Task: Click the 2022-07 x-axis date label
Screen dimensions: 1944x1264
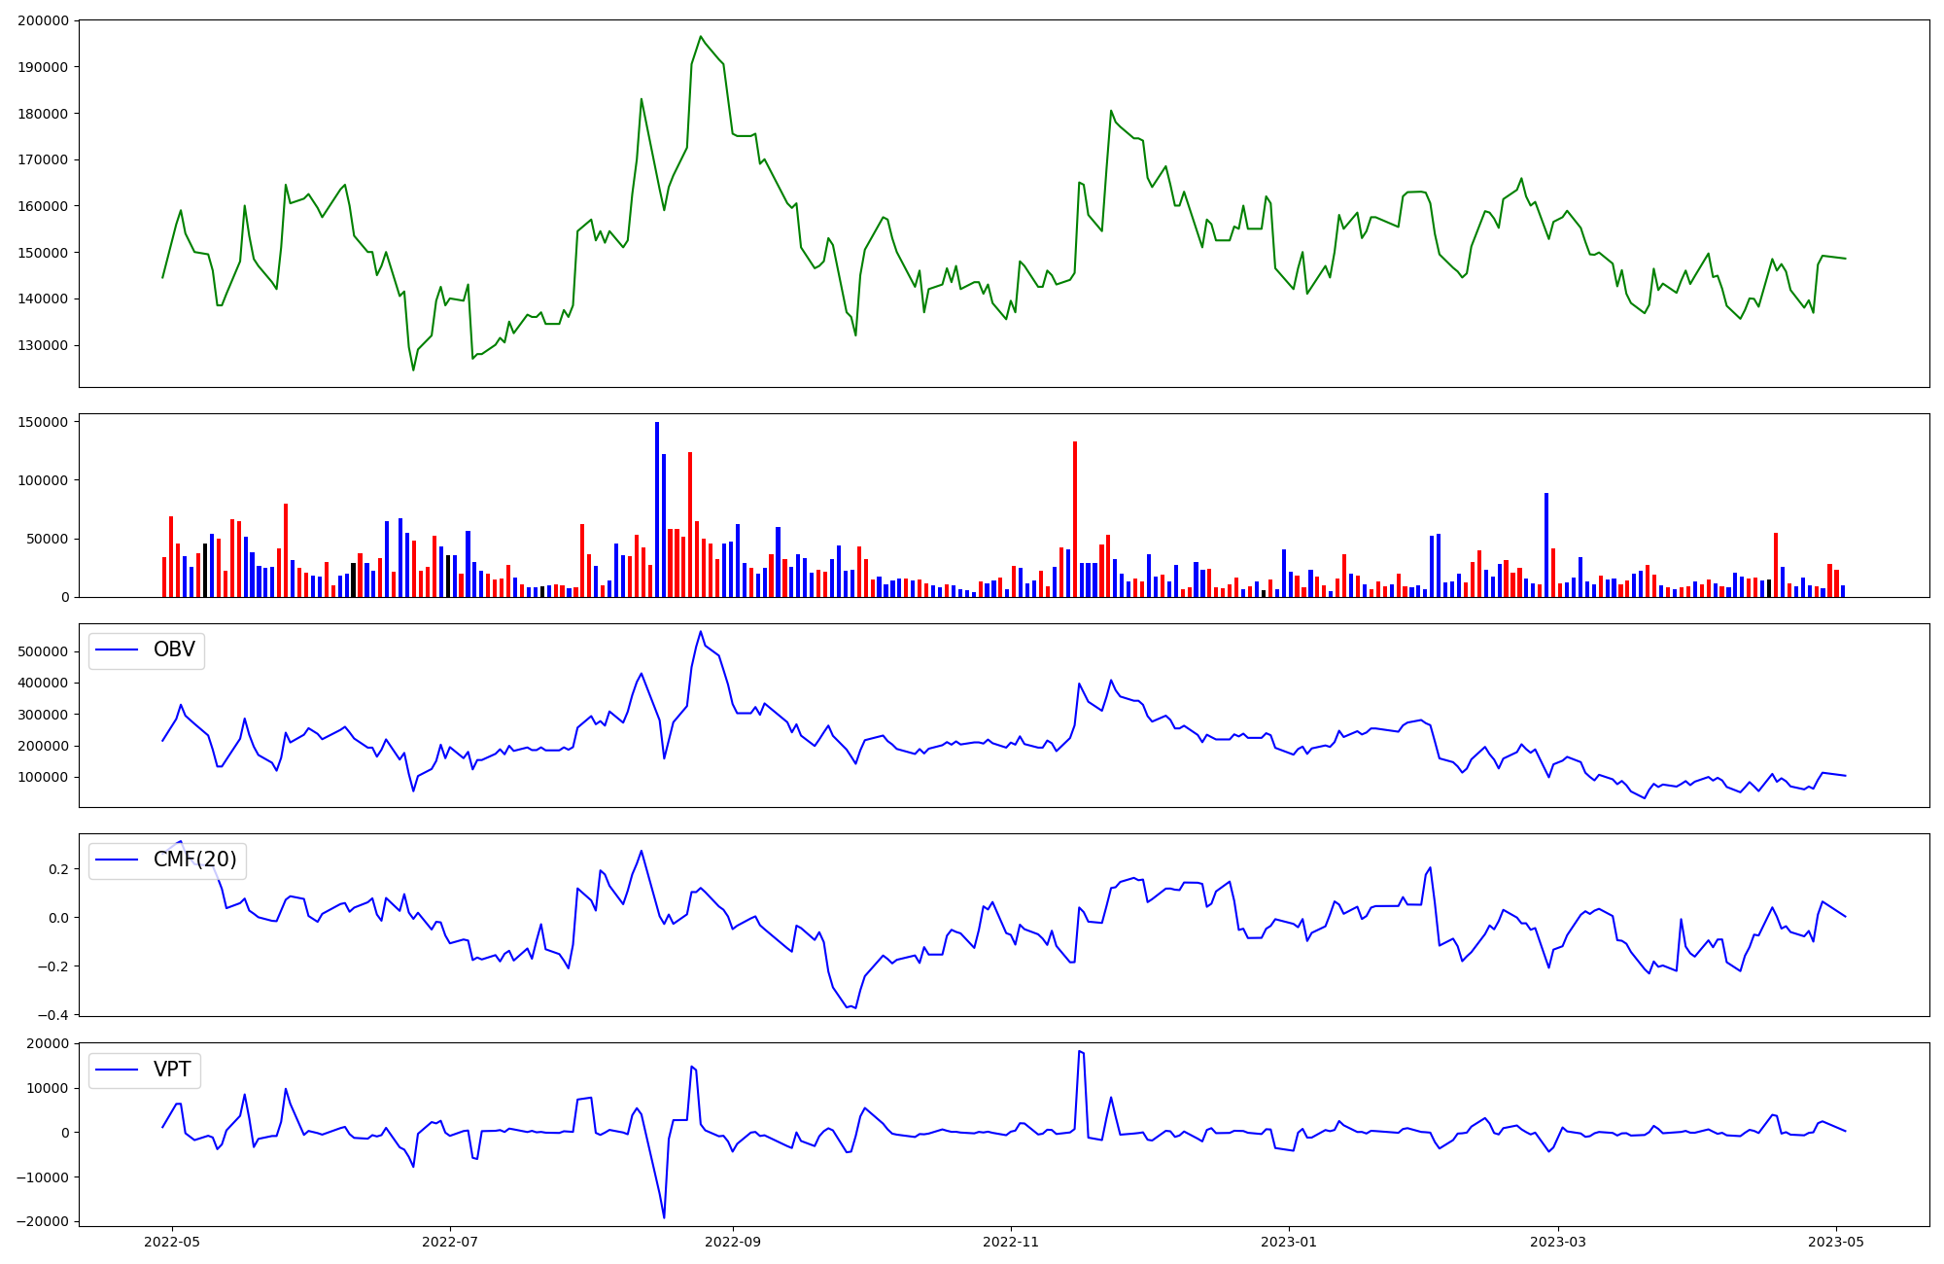Action: 450,1242
